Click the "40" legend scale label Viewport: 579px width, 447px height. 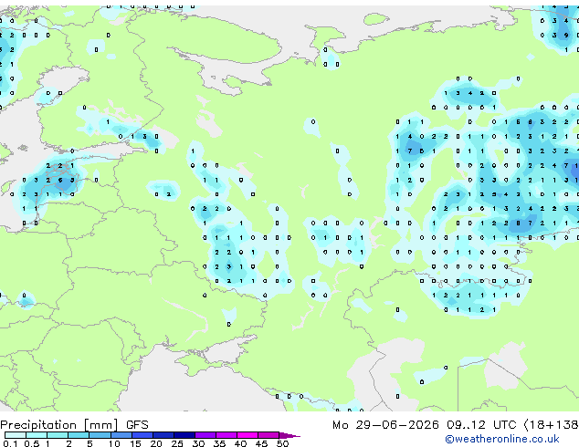coord(240,443)
